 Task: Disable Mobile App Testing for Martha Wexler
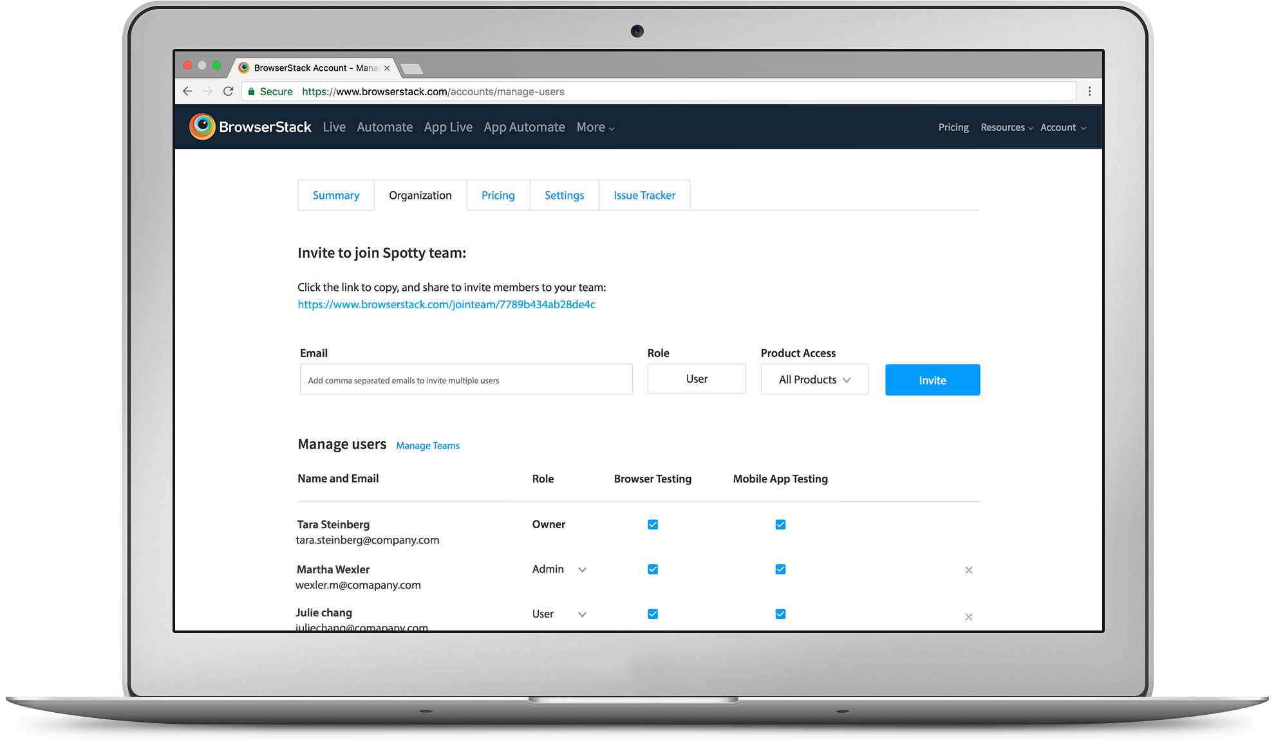point(780,569)
